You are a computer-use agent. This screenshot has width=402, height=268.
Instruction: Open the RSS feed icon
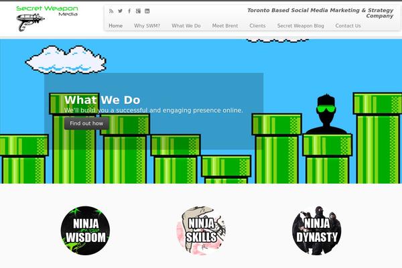coord(111,11)
